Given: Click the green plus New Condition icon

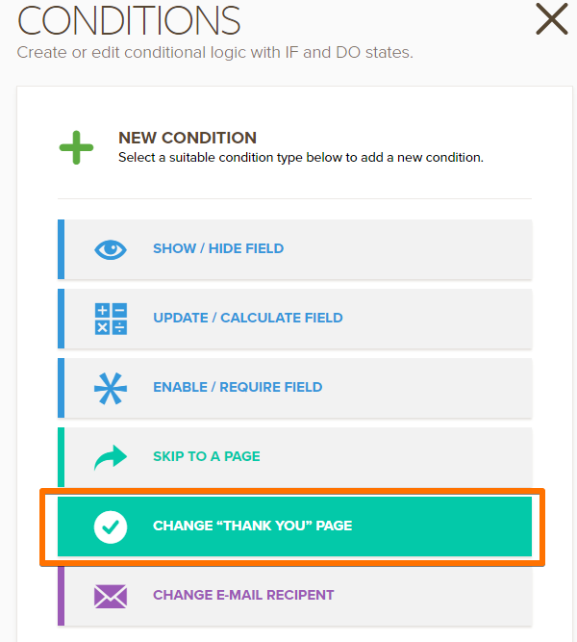Looking at the screenshot, I should pos(77,147).
